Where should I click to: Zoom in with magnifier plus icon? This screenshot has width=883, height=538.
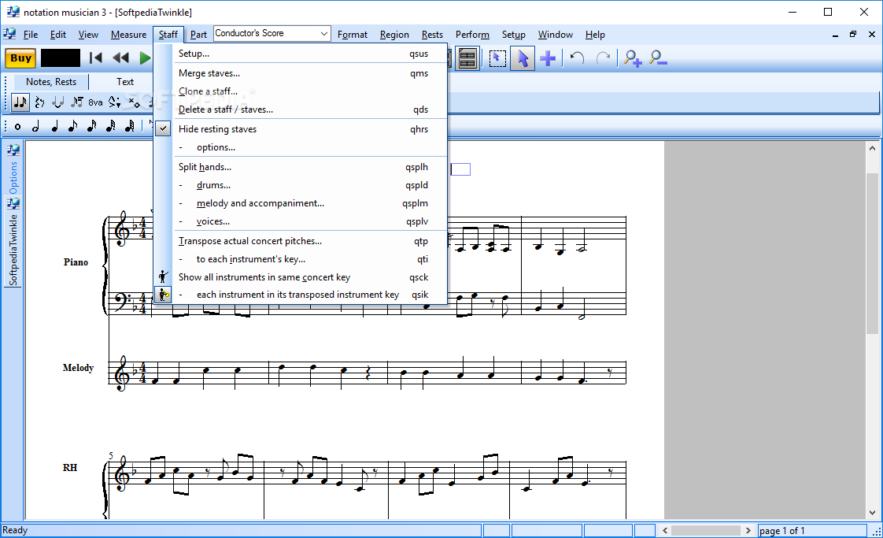(633, 58)
